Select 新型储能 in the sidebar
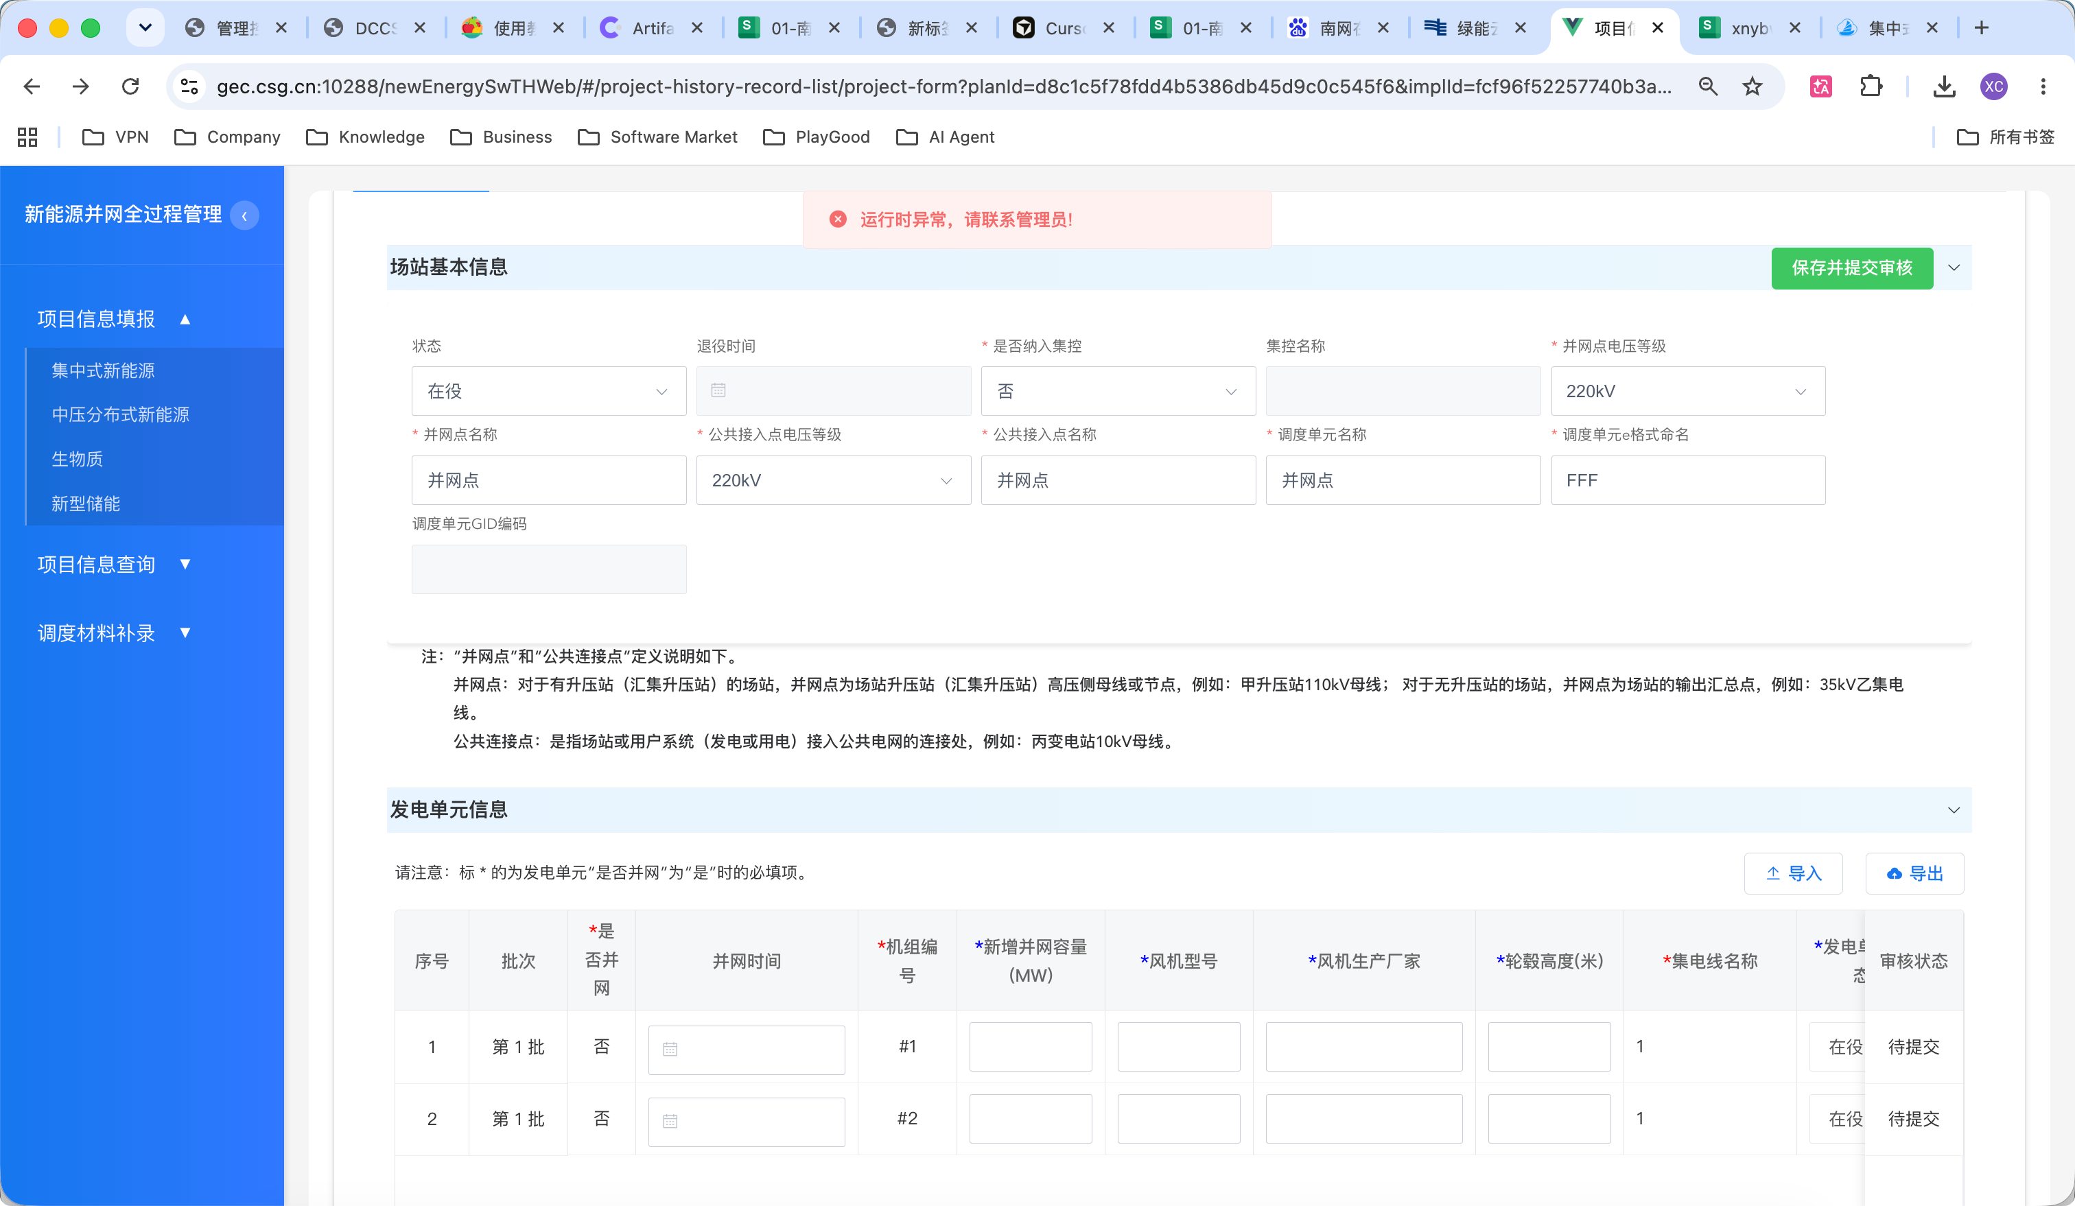2075x1206 pixels. tap(86, 503)
